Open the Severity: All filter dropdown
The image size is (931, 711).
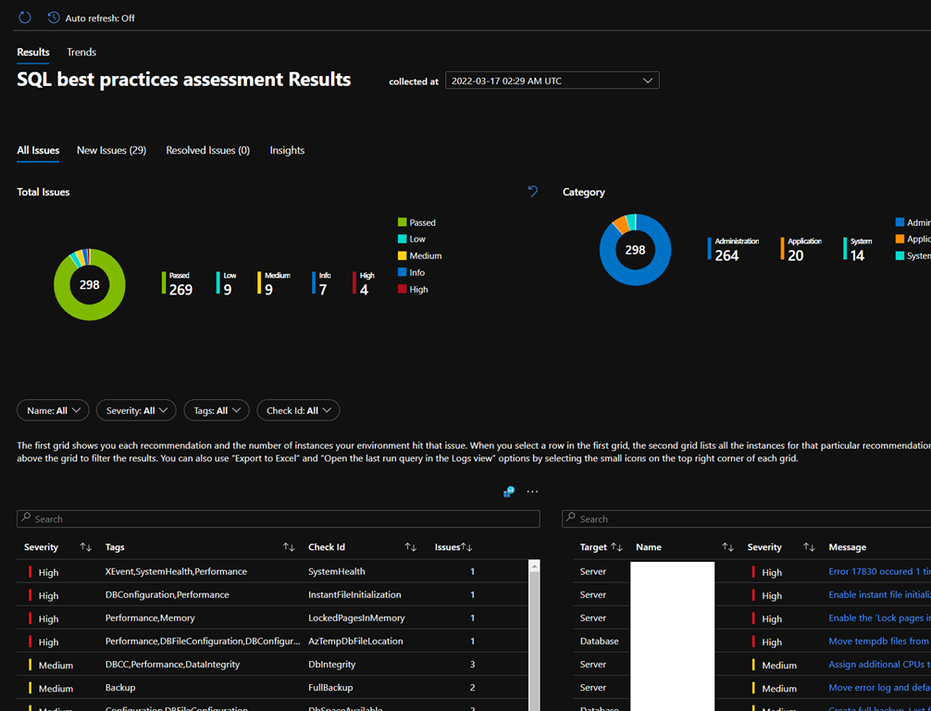(x=135, y=410)
